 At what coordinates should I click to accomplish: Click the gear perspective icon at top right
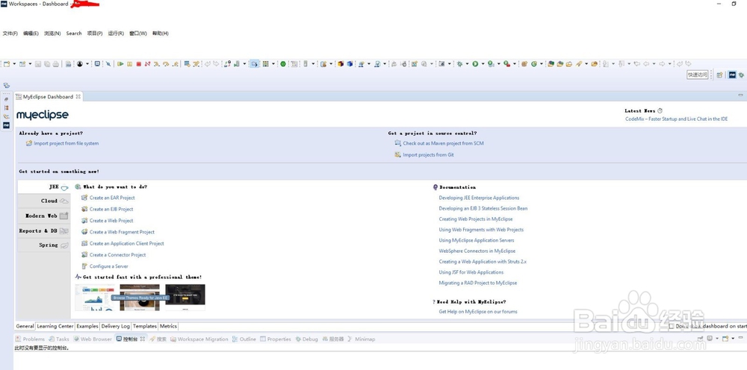click(741, 75)
